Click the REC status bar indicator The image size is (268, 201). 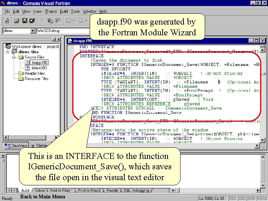233,198
